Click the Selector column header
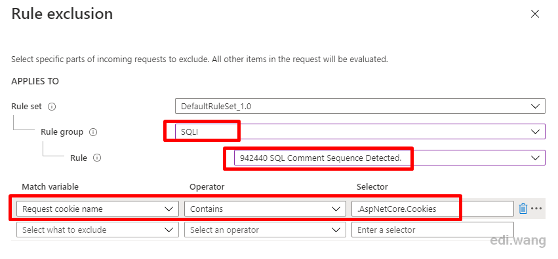Screen dimensions: 558x259 (372, 186)
